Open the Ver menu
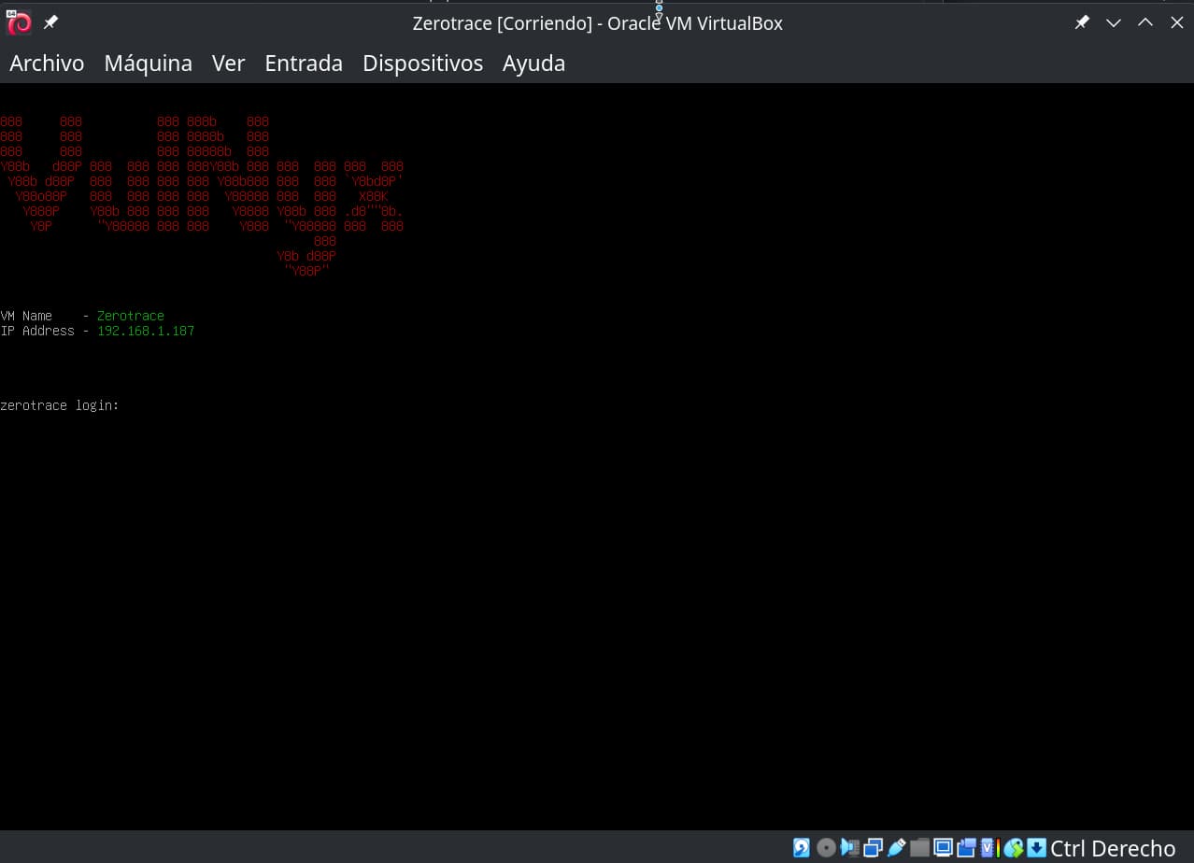Screen dimensions: 1194x863 (228, 63)
